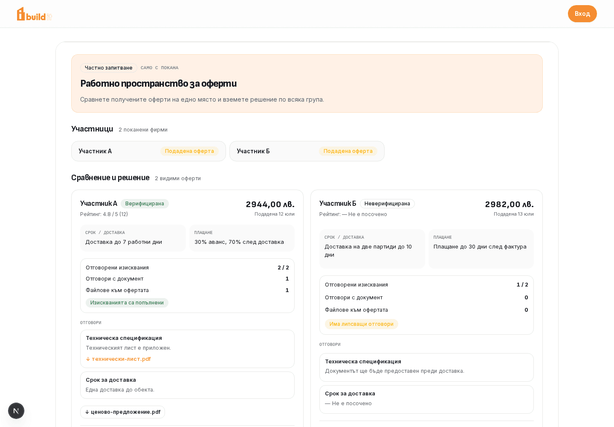Click 'Плащане до 30 дни след фактура'
The width and height of the screenshot is (614, 427).
click(481, 249)
